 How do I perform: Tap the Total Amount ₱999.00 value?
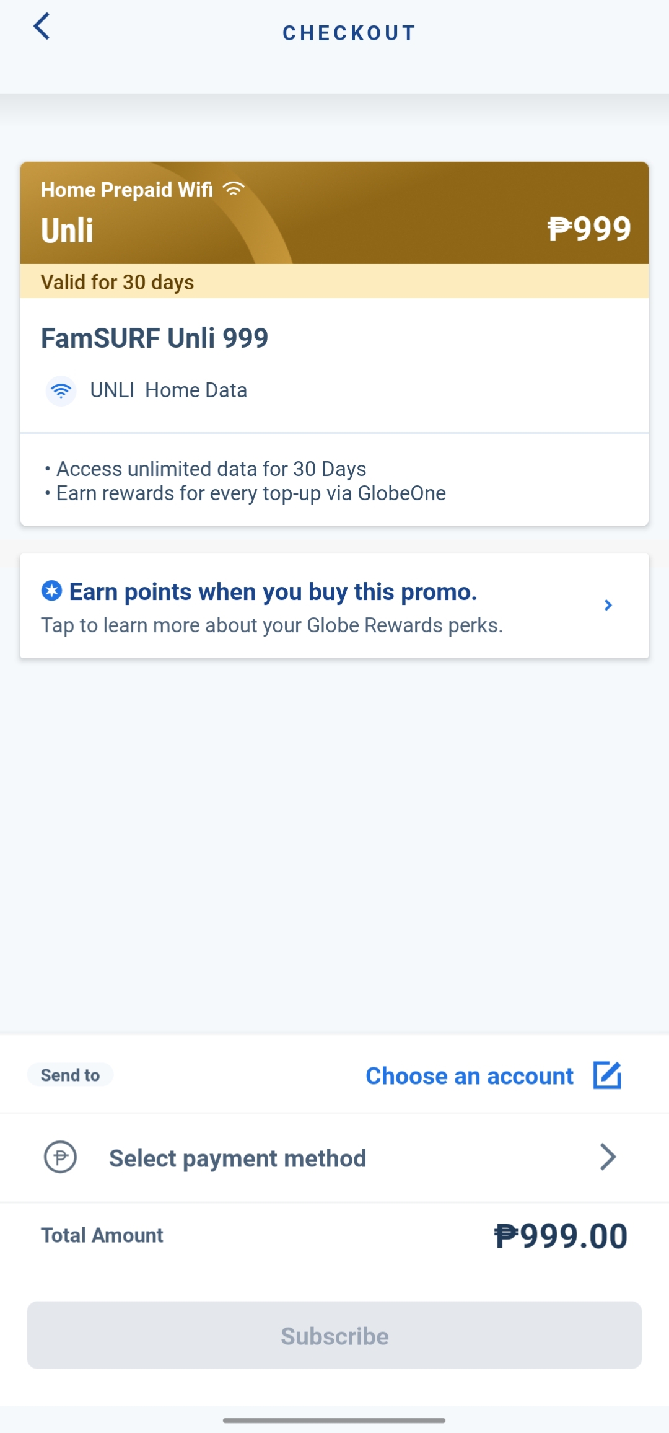(561, 1236)
